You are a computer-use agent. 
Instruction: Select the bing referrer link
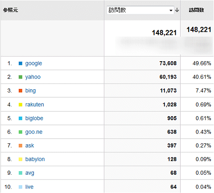click(30, 91)
